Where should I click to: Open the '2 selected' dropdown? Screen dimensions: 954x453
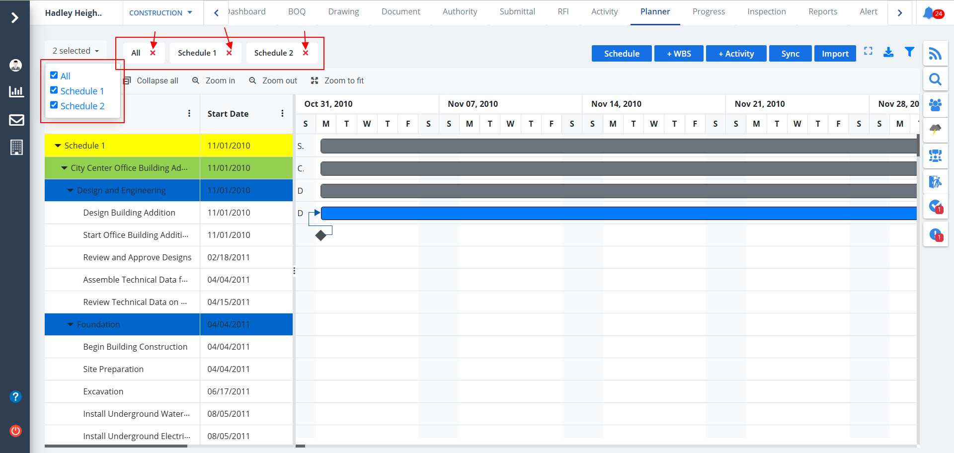[76, 51]
